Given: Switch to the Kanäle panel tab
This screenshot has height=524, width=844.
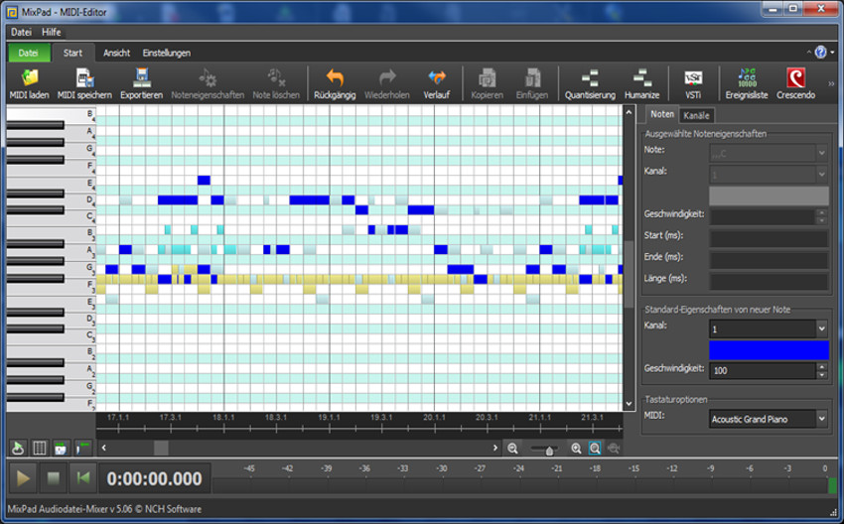Looking at the screenshot, I should point(696,115).
